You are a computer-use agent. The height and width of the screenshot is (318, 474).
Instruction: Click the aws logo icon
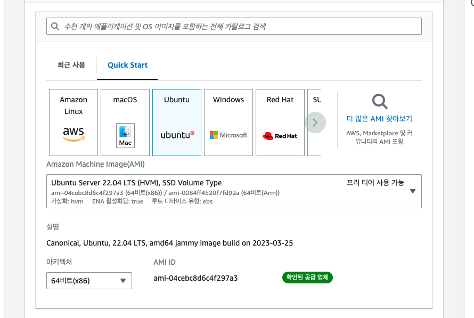click(x=73, y=134)
